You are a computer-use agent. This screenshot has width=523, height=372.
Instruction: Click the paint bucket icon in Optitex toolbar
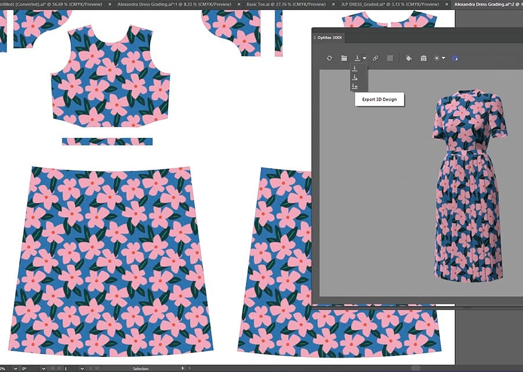coord(409,59)
